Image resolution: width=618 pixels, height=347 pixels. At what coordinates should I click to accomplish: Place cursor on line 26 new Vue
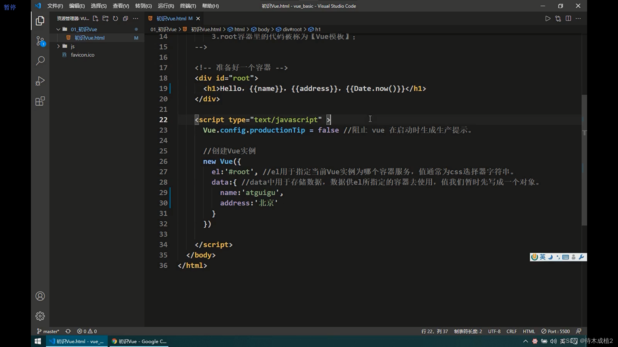click(x=222, y=162)
